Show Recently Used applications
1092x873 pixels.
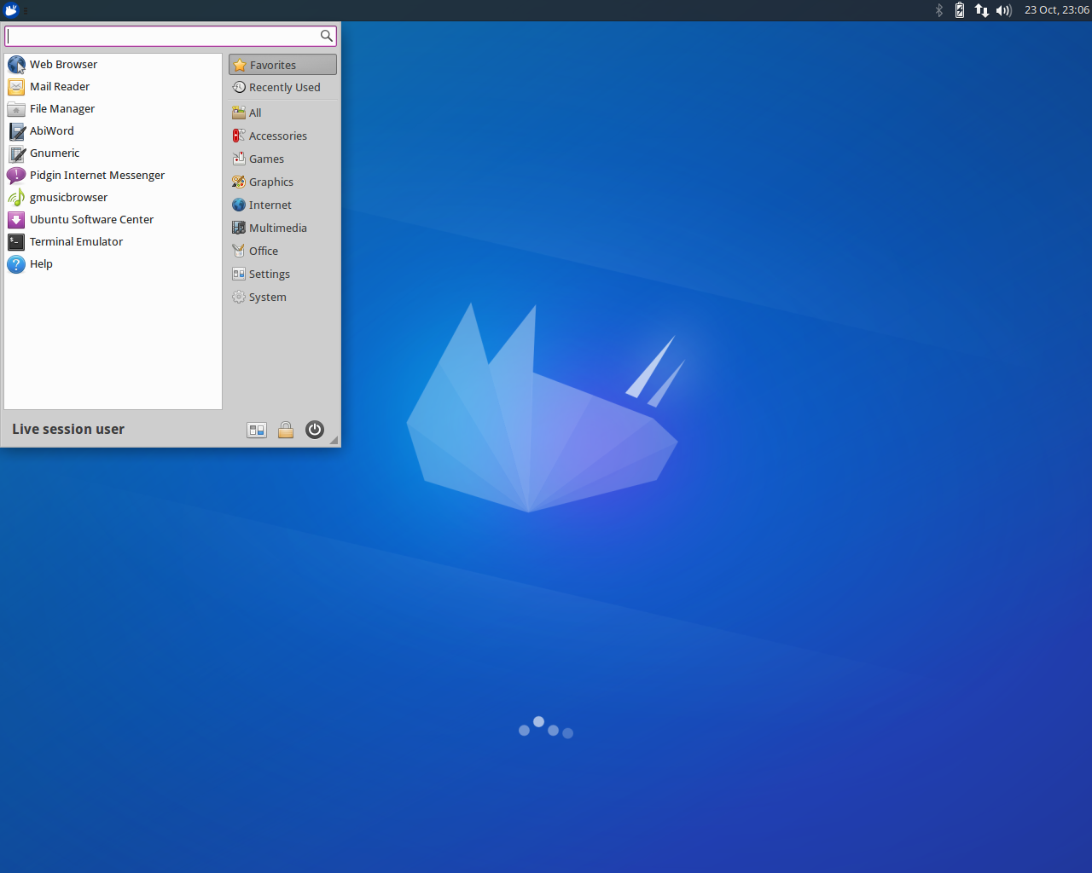(x=282, y=88)
